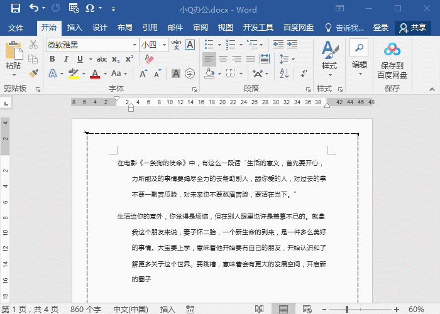The width and height of the screenshot is (440, 314).
Task: Save document to Baidu Netdisk
Action: coord(392,60)
